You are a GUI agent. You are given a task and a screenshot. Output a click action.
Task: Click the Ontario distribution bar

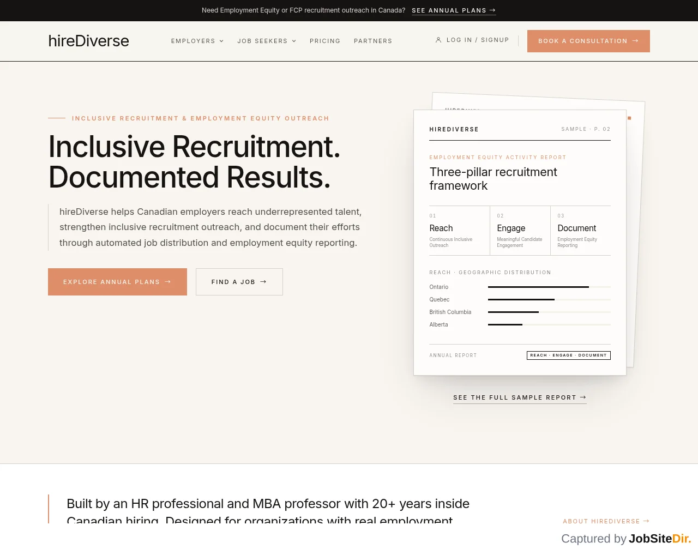point(549,287)
